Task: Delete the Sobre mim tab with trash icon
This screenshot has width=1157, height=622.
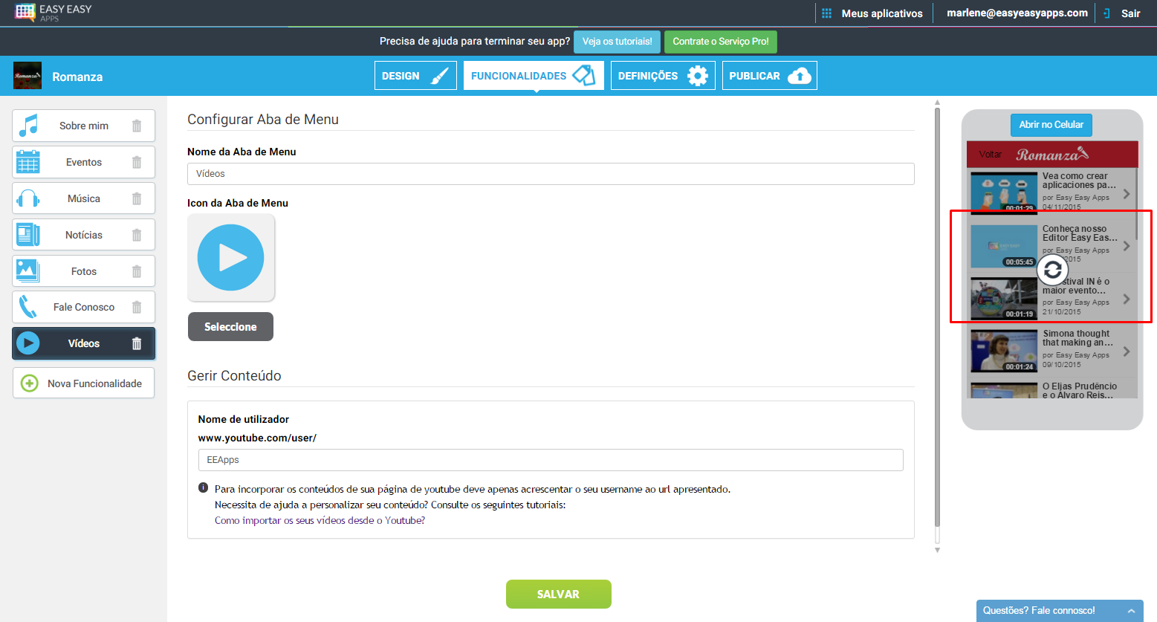Action: [x=137, y=126]
